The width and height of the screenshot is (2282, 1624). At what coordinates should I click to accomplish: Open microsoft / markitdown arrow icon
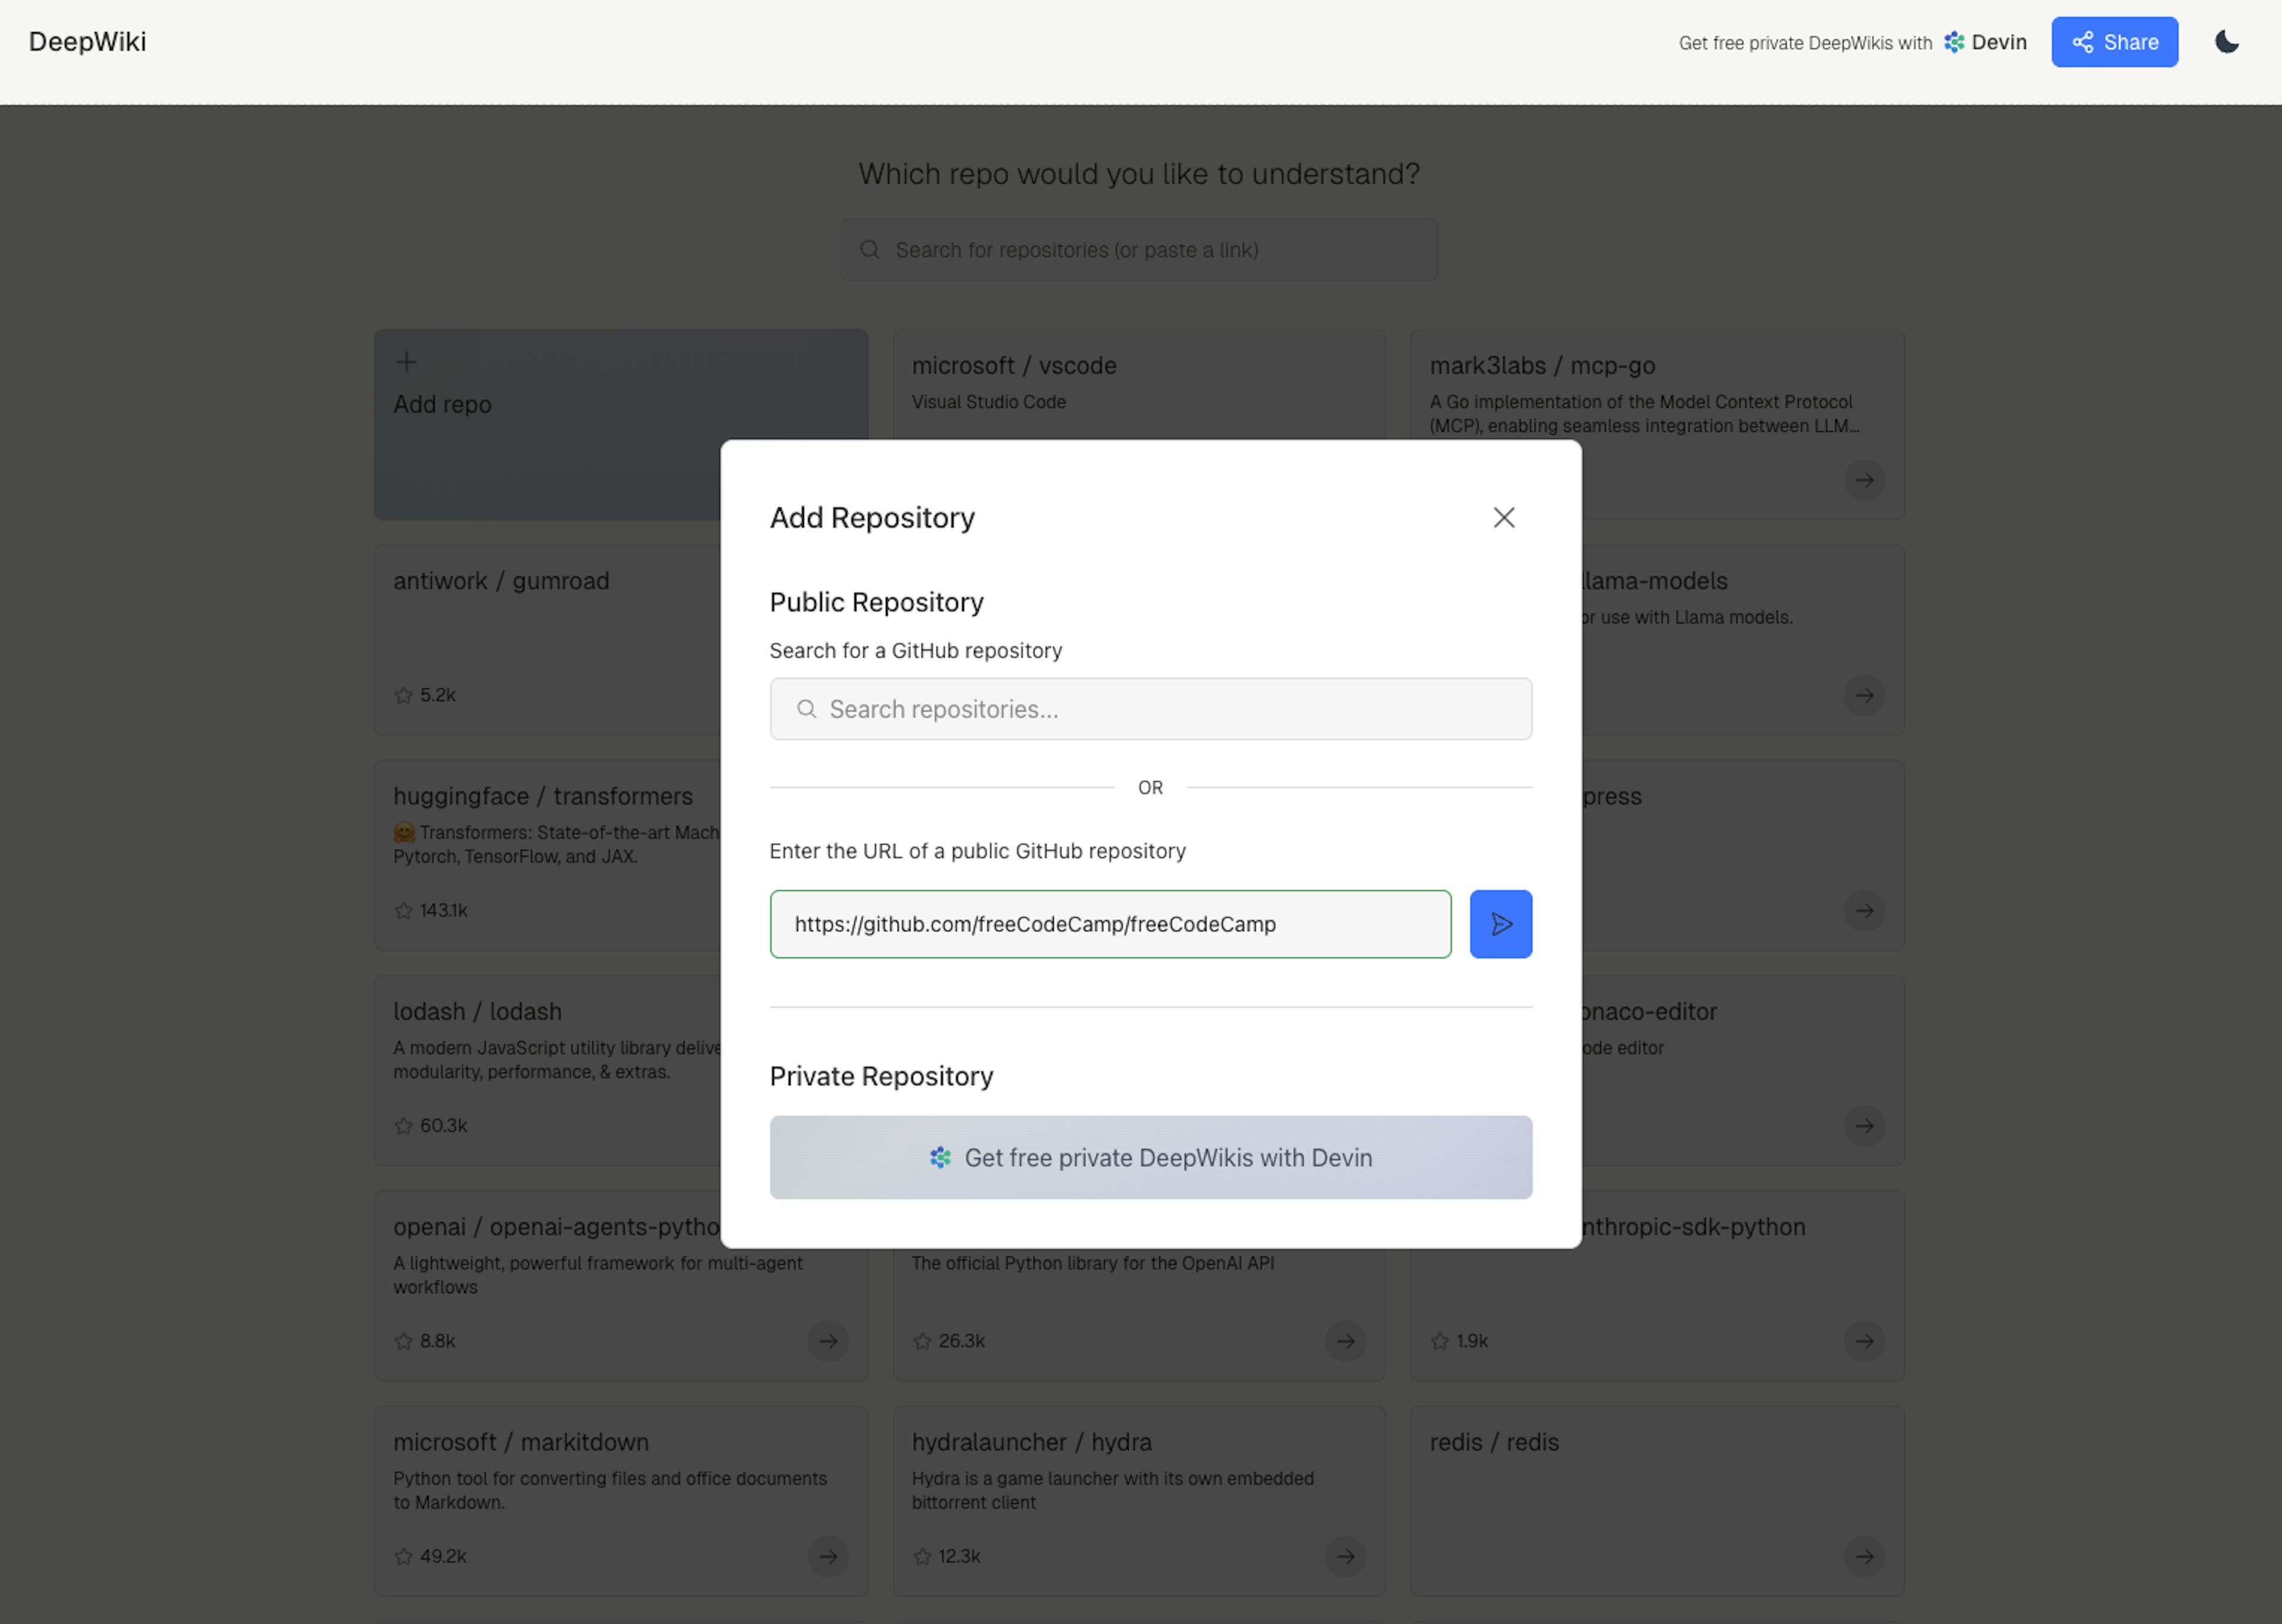(x=828, y=1556)
